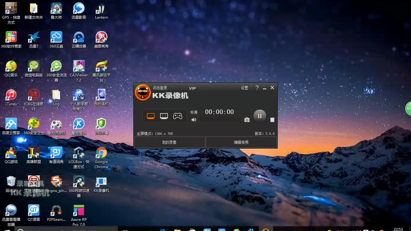Select the 腾讯游戏平台 desktop icon
The height and width of the screenshot is (231, 411).
(101, 71)
